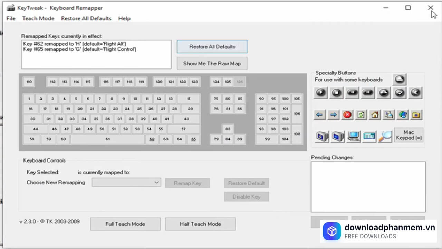The image size is (442, 249).
Task: Click the magnifying glass Search button
Action: (x=385, y=136)
